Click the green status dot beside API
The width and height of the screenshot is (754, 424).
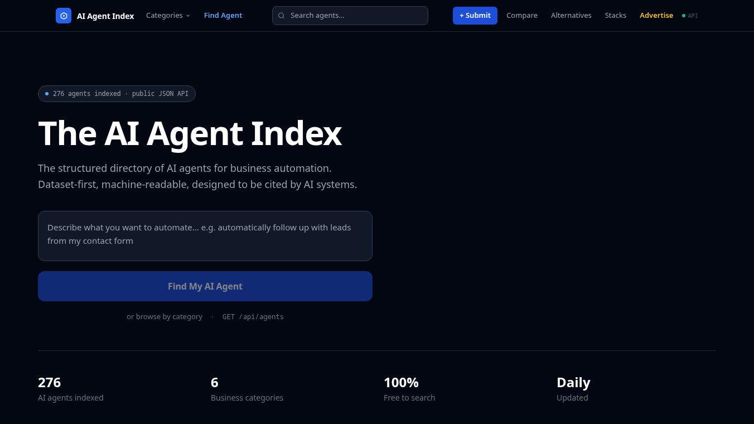click(684, 16)
